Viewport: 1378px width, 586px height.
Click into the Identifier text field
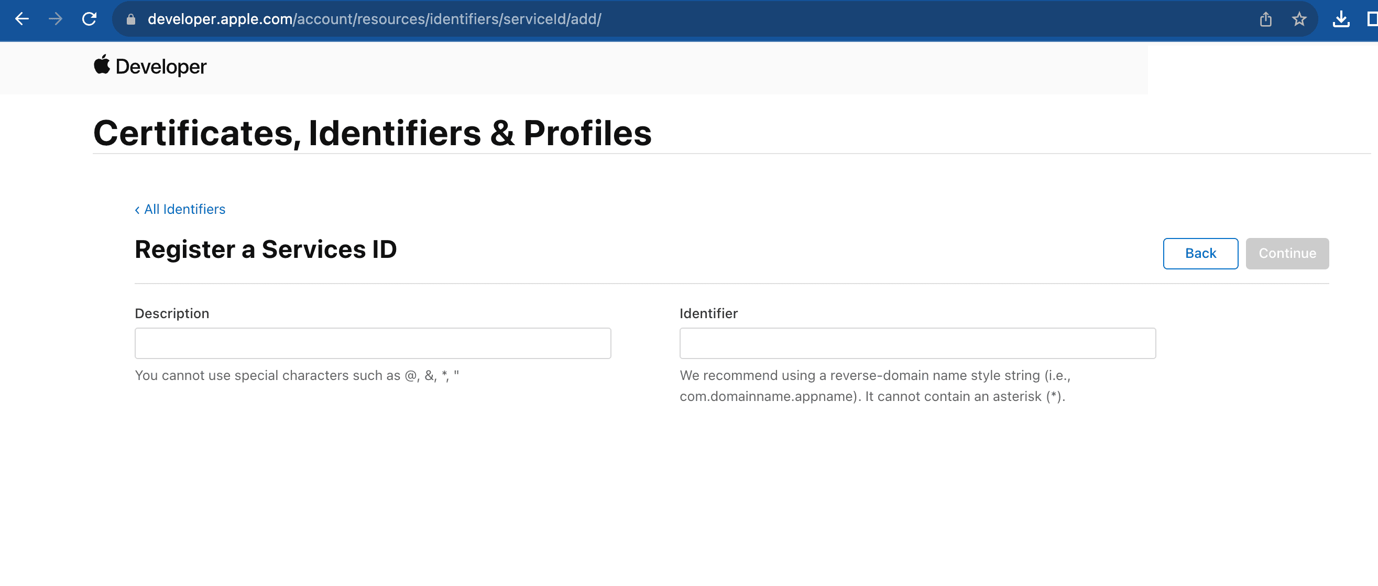click(917, 343)
